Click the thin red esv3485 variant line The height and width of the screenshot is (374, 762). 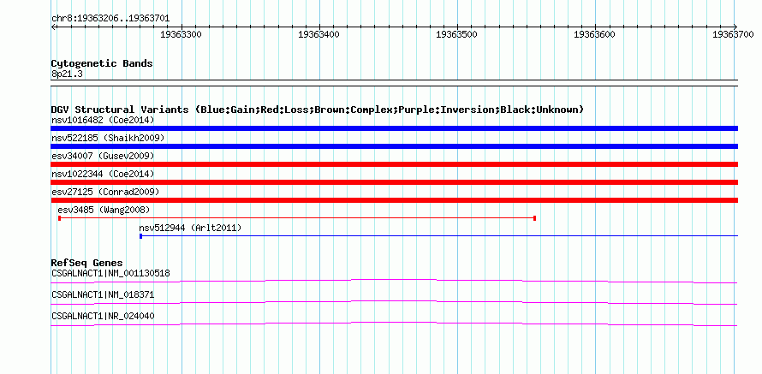pyautogui.click(x=297, y=218)
